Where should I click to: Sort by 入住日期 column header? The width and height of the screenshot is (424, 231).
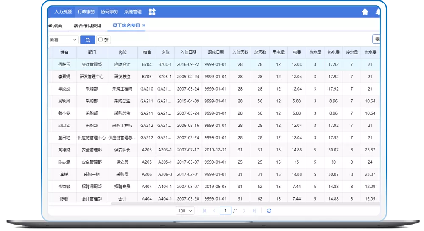click(x=188, y=52)
